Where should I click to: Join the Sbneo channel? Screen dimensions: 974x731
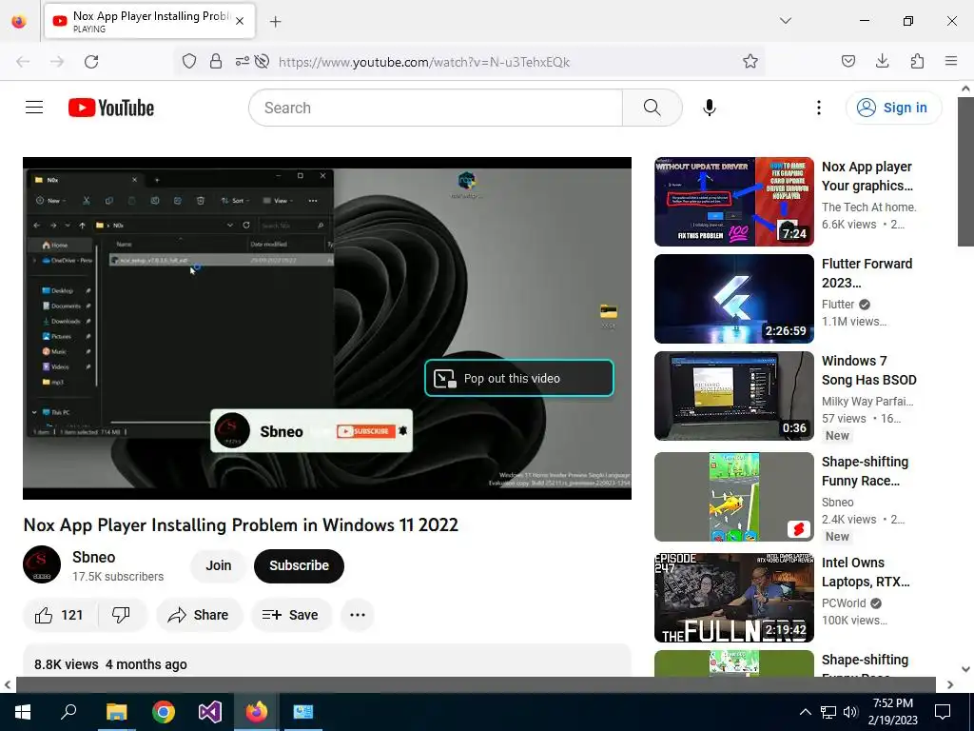pos(219,565)
